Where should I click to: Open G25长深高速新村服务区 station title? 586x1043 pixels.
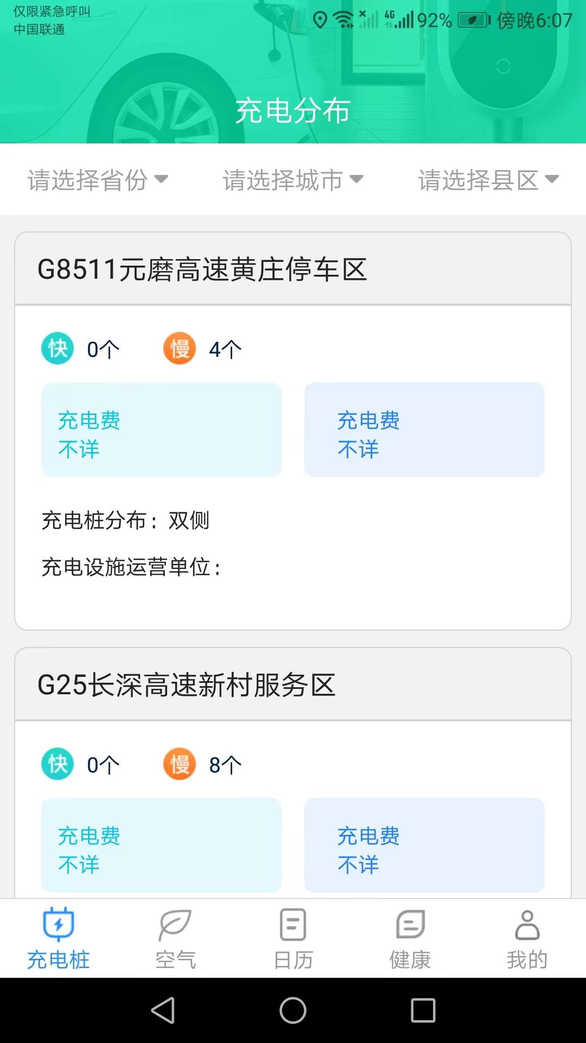click(x=186, y=685)
